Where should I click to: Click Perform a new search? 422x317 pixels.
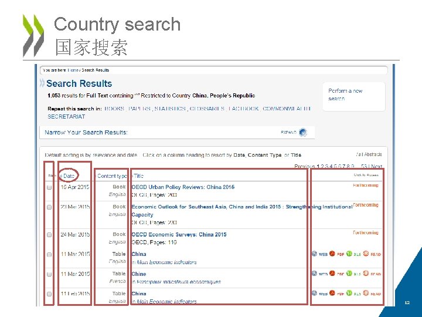tap(345, 95)
